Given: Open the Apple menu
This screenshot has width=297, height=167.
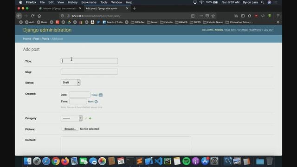Looking at the screenshot, I should [20, 2].
